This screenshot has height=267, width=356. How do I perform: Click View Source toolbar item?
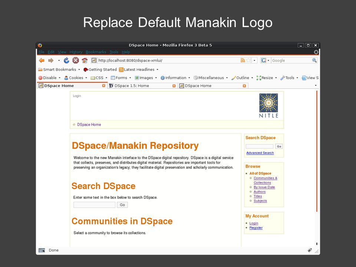310,78
